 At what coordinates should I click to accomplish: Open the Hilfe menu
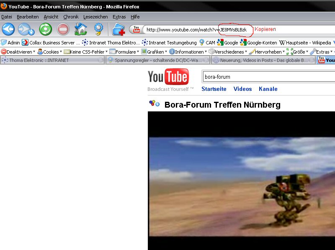pyautogui.click(x=135, y=17)
